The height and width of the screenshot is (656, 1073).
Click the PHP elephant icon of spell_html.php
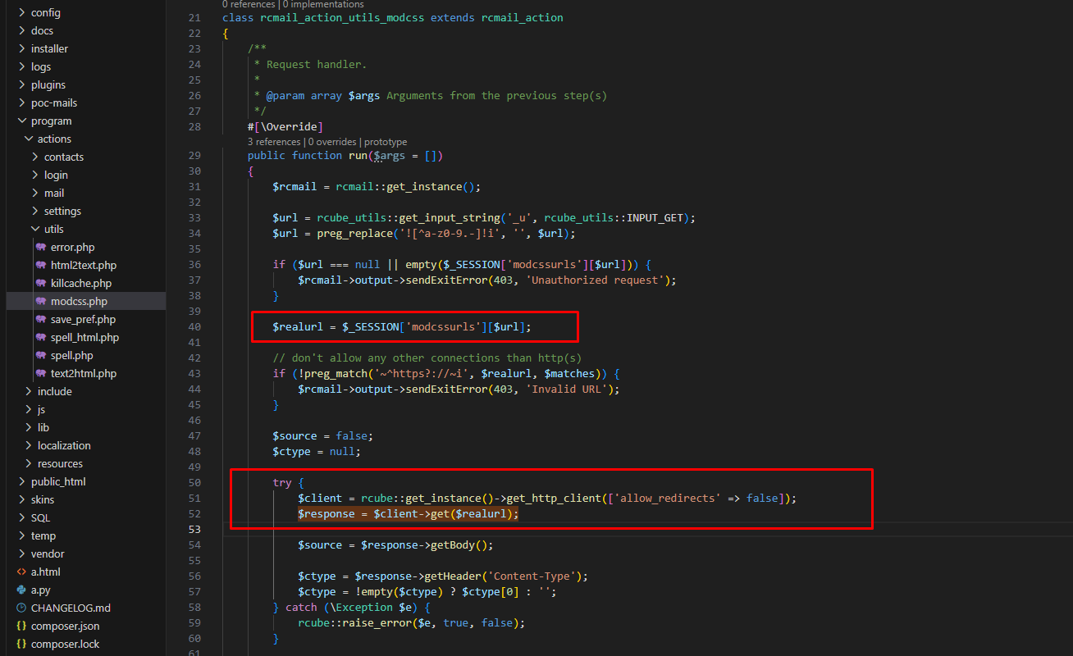[x=41, y=337]
